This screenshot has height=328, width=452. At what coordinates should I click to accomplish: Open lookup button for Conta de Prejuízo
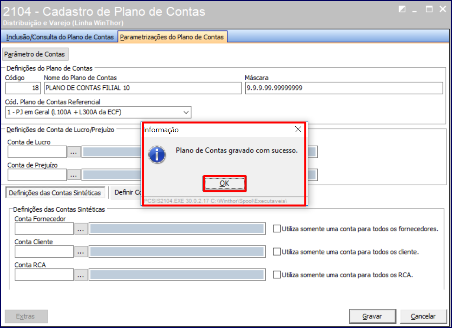74,175
